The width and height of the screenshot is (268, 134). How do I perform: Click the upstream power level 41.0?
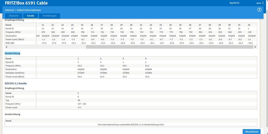pyautogui.click(x=102, y=77)
